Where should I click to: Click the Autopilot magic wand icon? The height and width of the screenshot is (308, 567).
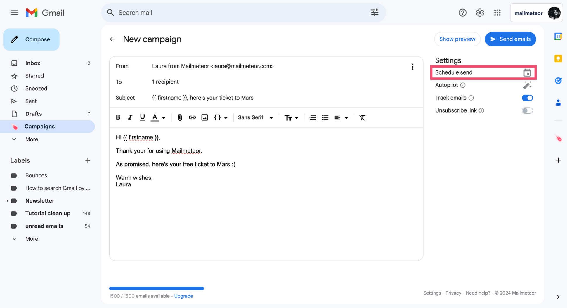point(527,85)
